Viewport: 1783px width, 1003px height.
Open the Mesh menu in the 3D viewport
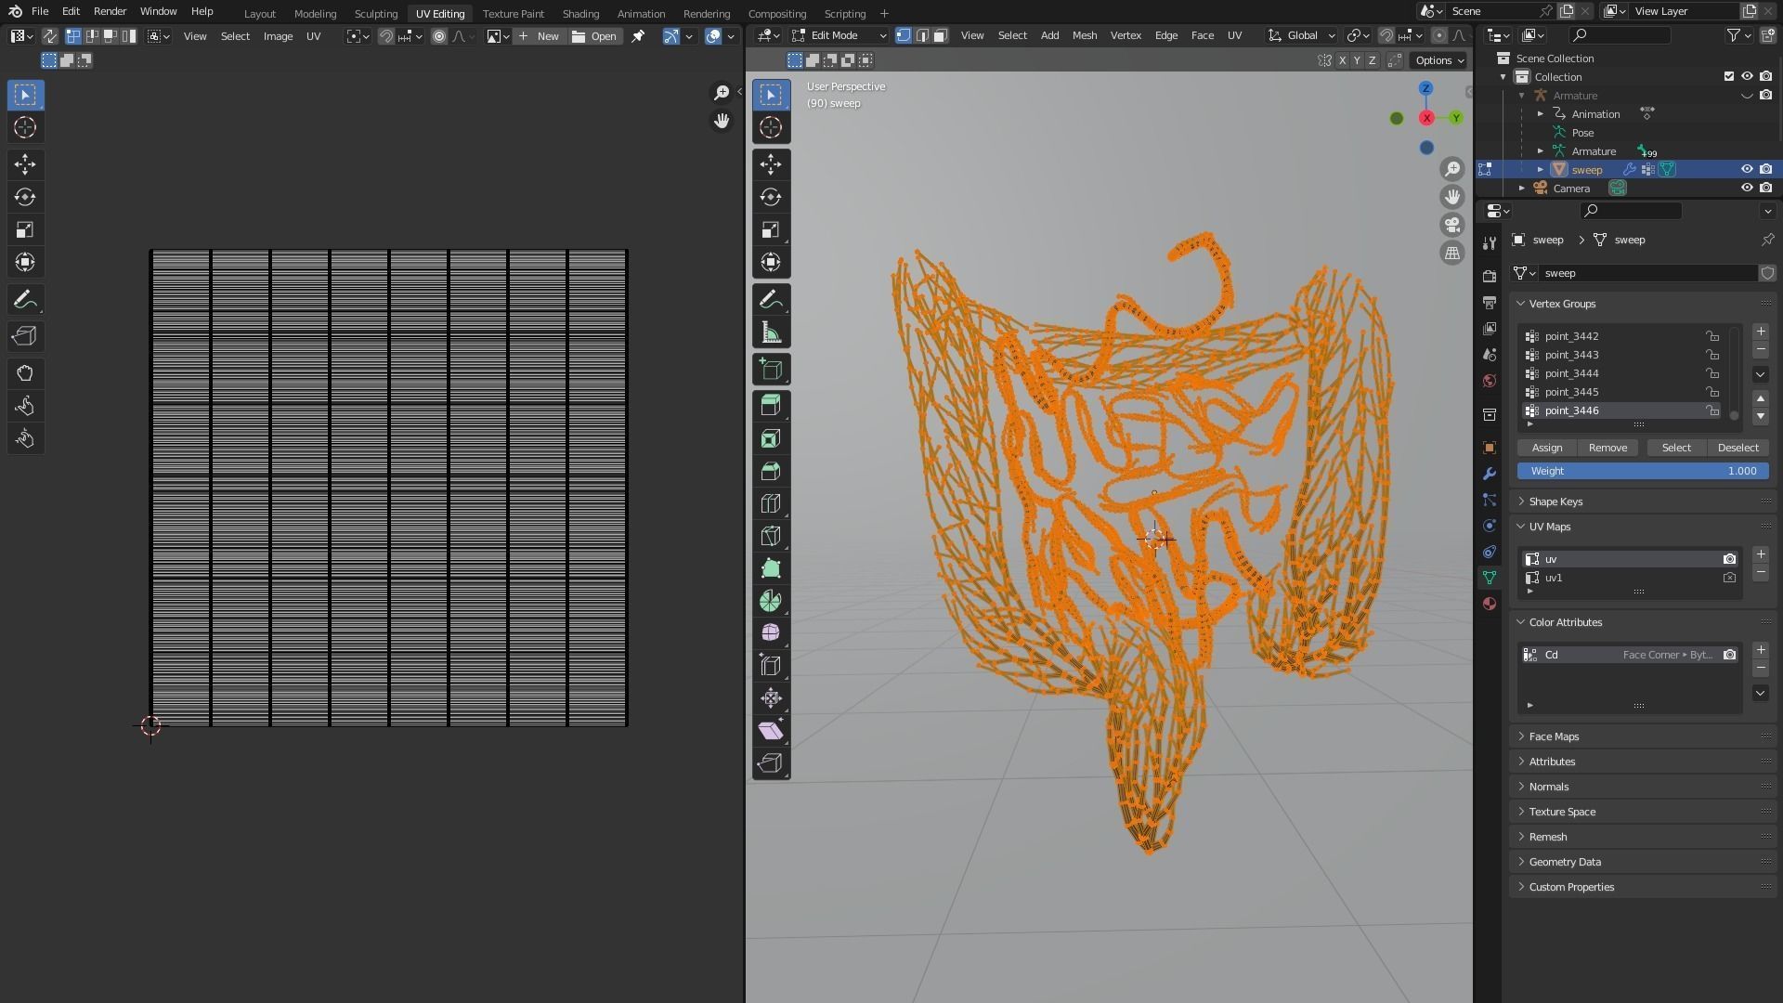(1084, 35)
